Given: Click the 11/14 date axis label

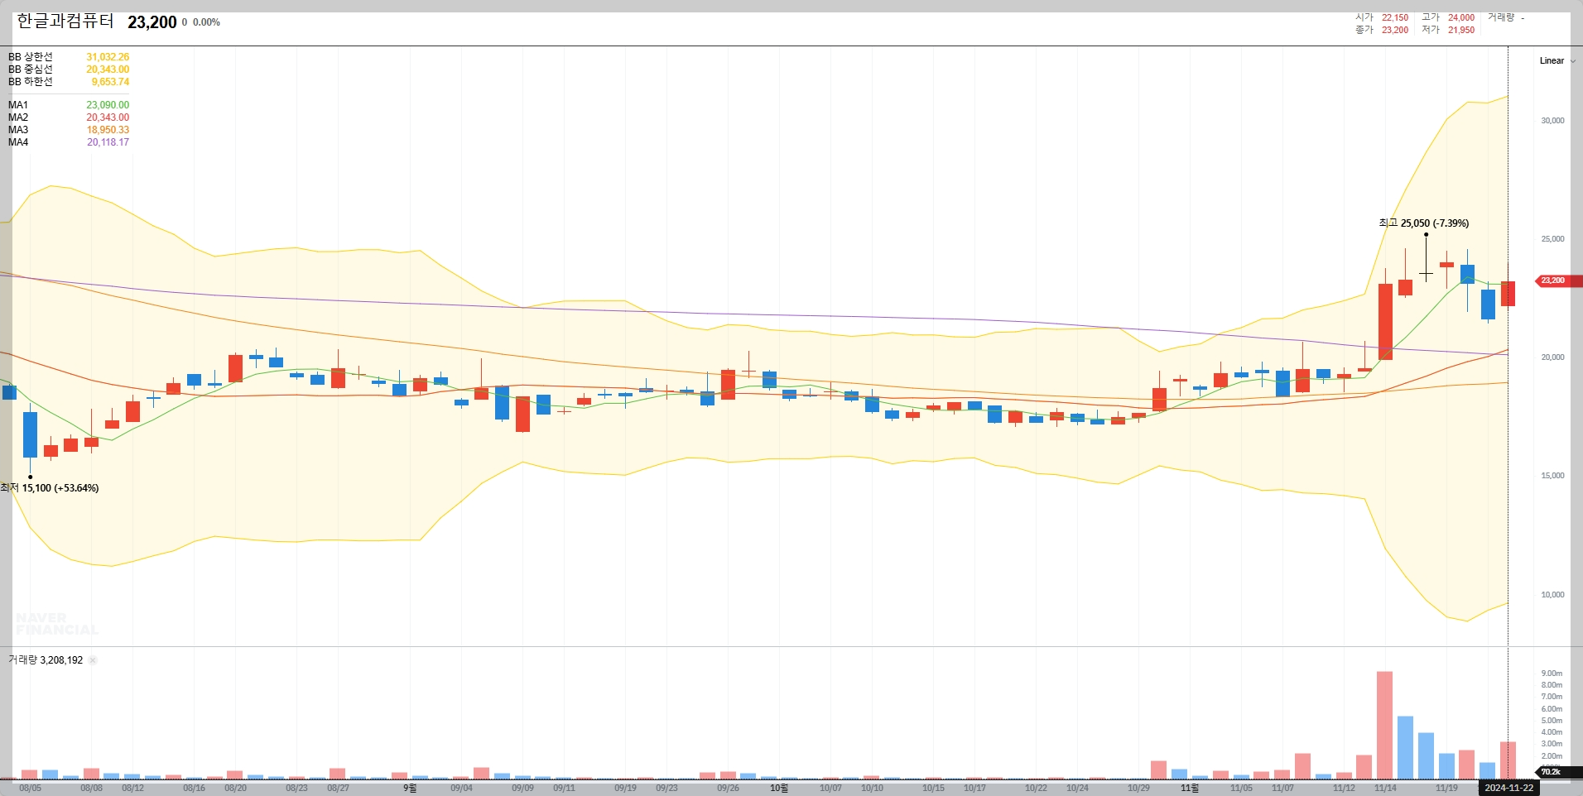Looking at the screenshot, I should pos(1385,789).
